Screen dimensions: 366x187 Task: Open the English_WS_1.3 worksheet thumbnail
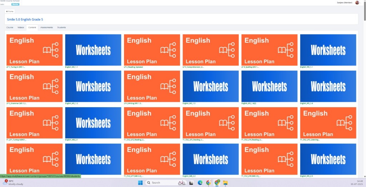coord(211,86)
